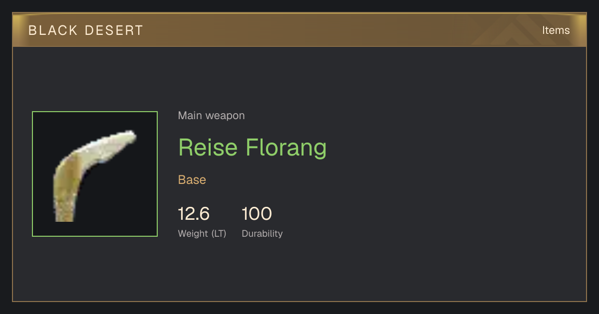
Task: Select the Reise Florang item name
Action: 253,148
